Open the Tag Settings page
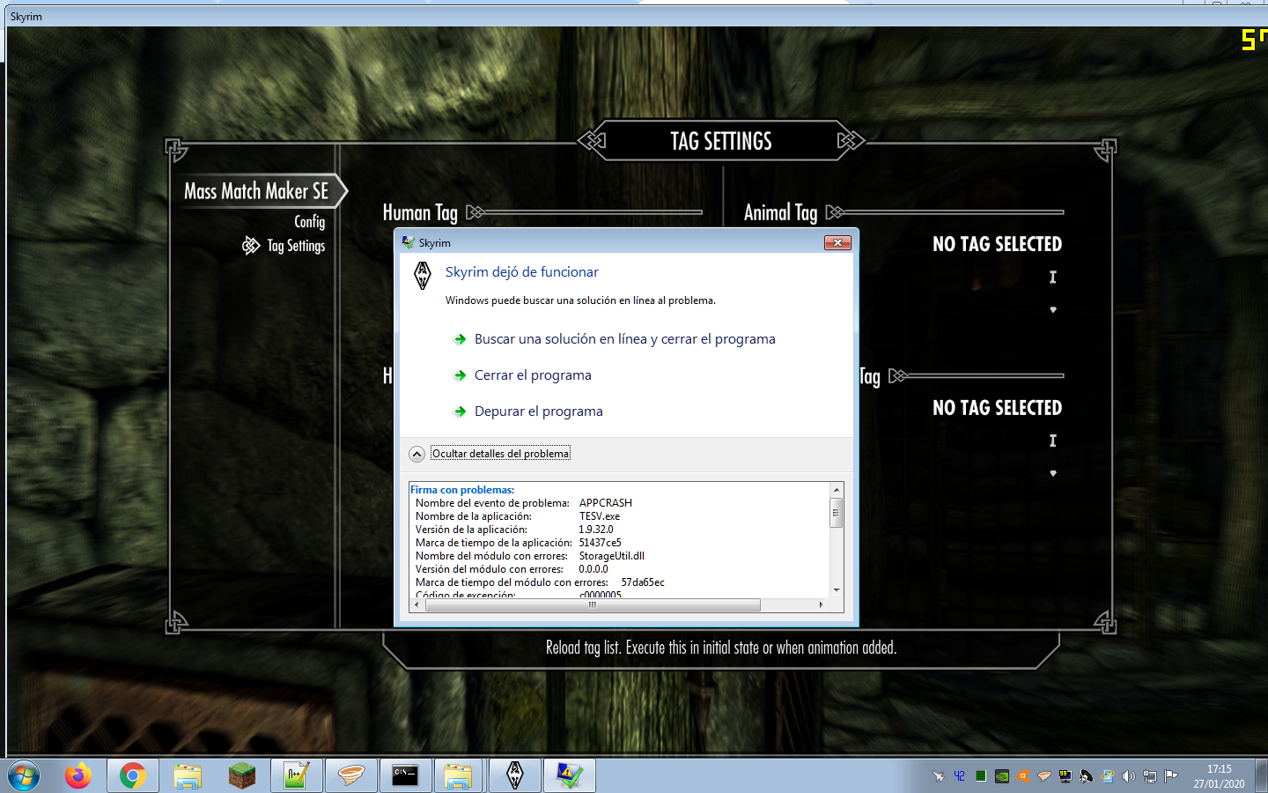This screenshot has width=1268, height=793. point(296,247)
